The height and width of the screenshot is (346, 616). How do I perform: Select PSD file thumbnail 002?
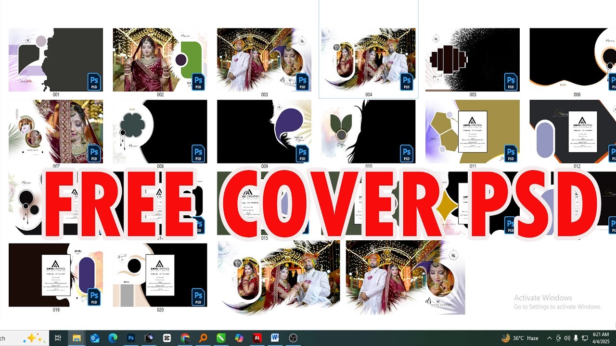[160, 60]
